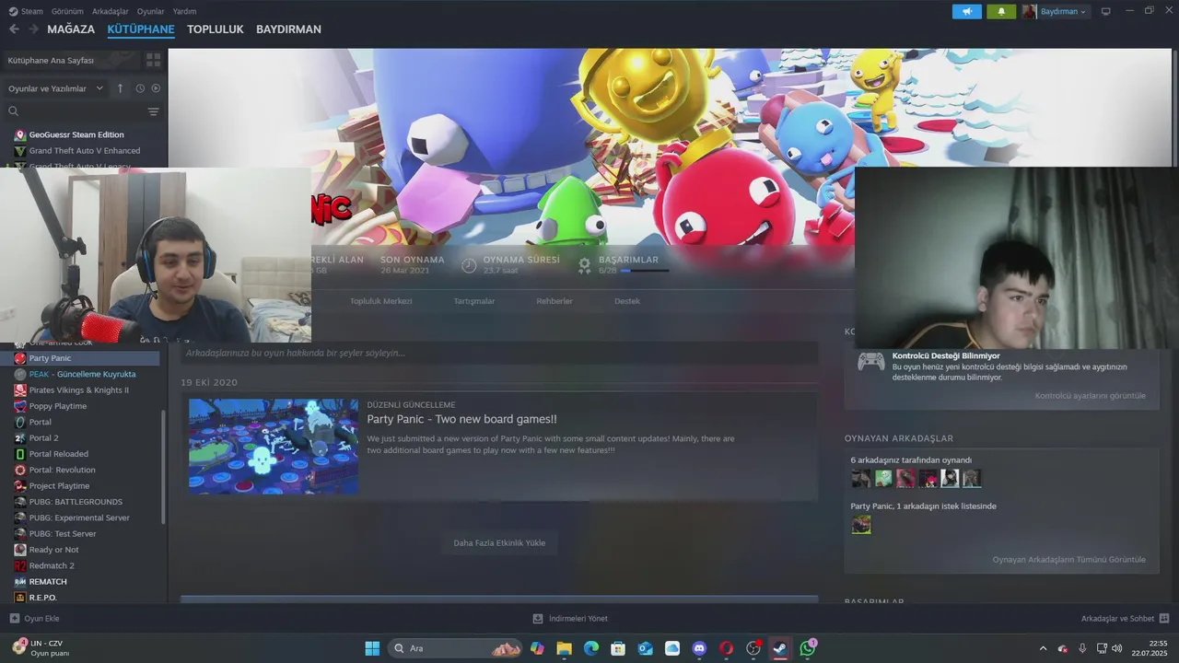This screenshot has height=663, width=1179.
Task: Click the sort arrow icon in library
Action: pos(120,88)
